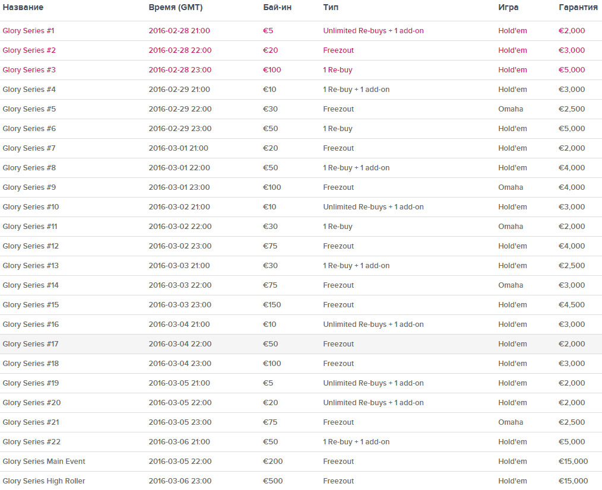602x490 pixels.
Task: Select the Glory Series #4 row name
Action: point(29,90)
